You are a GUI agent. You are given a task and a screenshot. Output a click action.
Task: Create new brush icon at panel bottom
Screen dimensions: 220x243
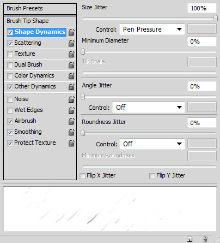(190, 239)
